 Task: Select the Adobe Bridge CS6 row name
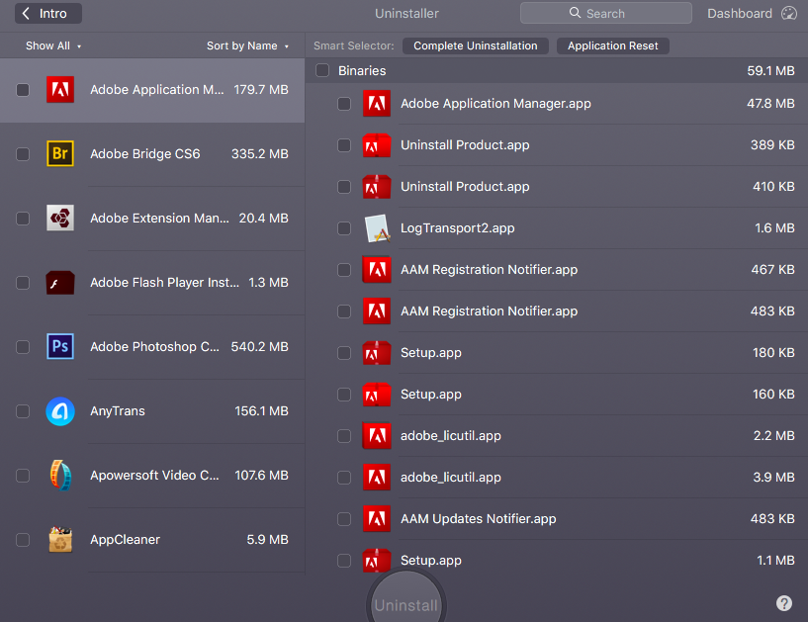tap(144, 154)
